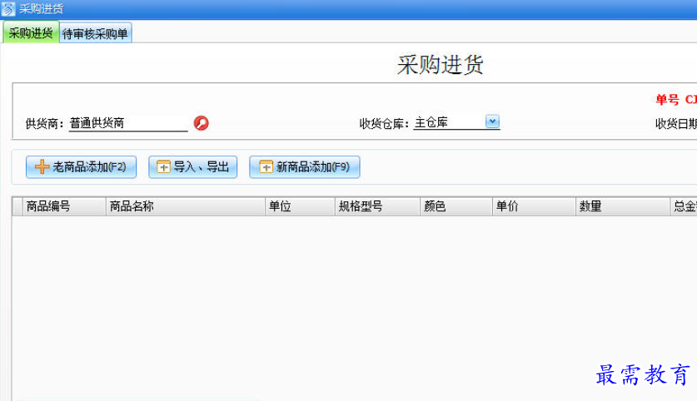Click the 单位 column header
The image size is (697, 401).
(x=300, y=206)
